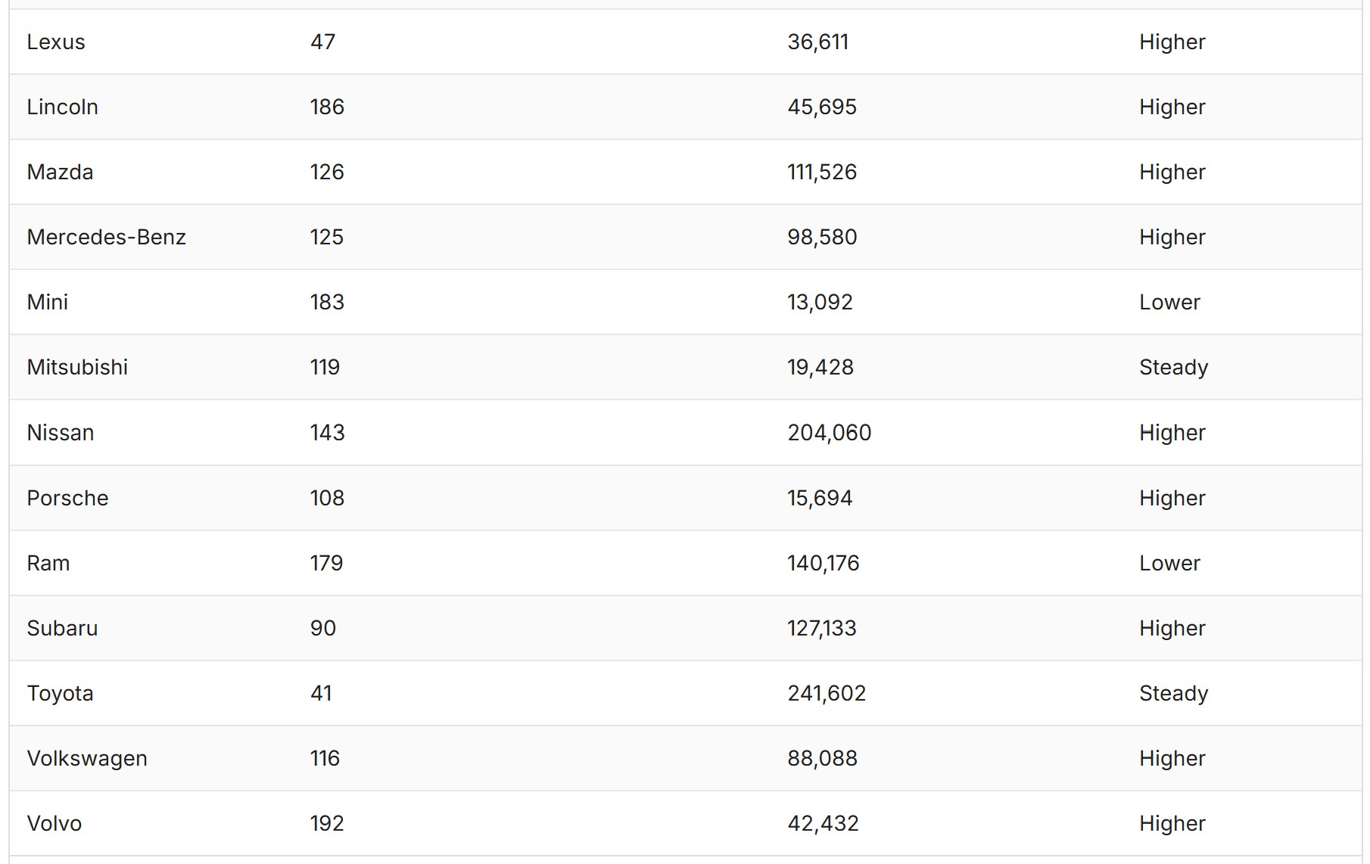Select the Porsche brand name cell

coord(67,498)
